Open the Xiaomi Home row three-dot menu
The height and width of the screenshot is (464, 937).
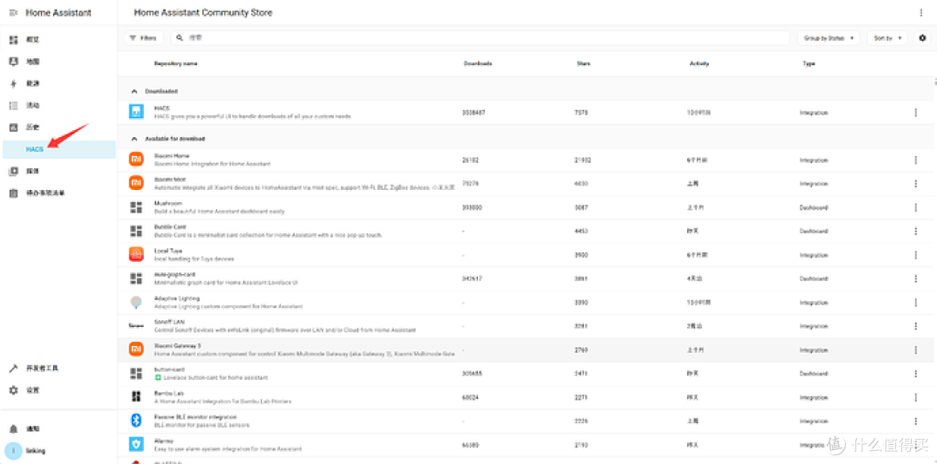(x=915, y=160)
